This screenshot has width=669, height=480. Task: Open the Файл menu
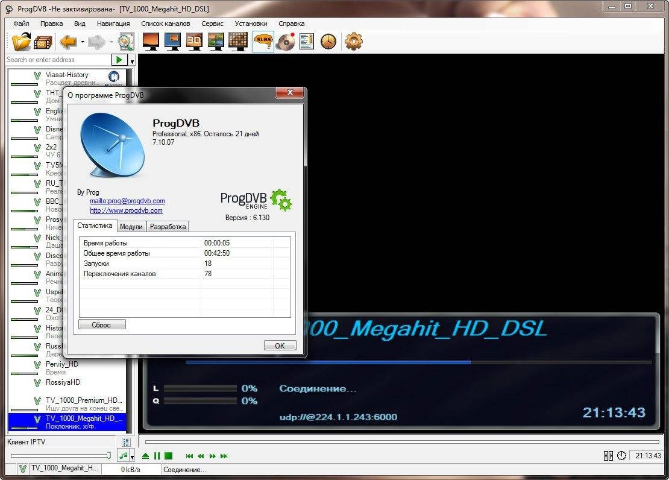click(21, 24)
